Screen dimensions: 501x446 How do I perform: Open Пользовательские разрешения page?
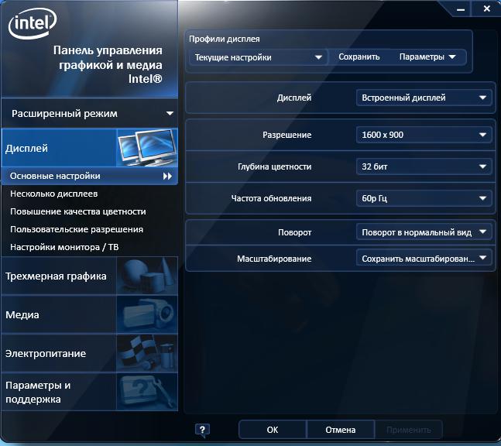click(77, 229)
